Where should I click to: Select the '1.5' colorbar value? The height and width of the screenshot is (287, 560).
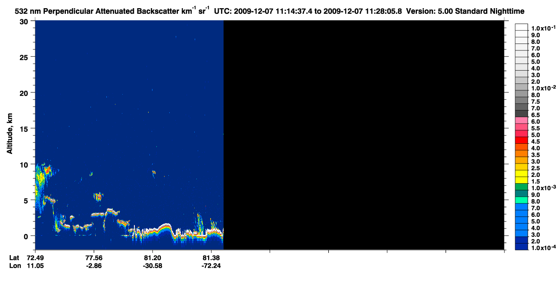(535, 181)
